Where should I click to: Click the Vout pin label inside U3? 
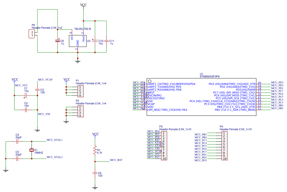pyautogui.click(x=83, y=39)
